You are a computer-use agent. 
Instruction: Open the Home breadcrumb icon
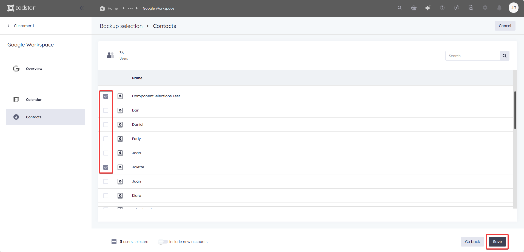tap(102, 8)
